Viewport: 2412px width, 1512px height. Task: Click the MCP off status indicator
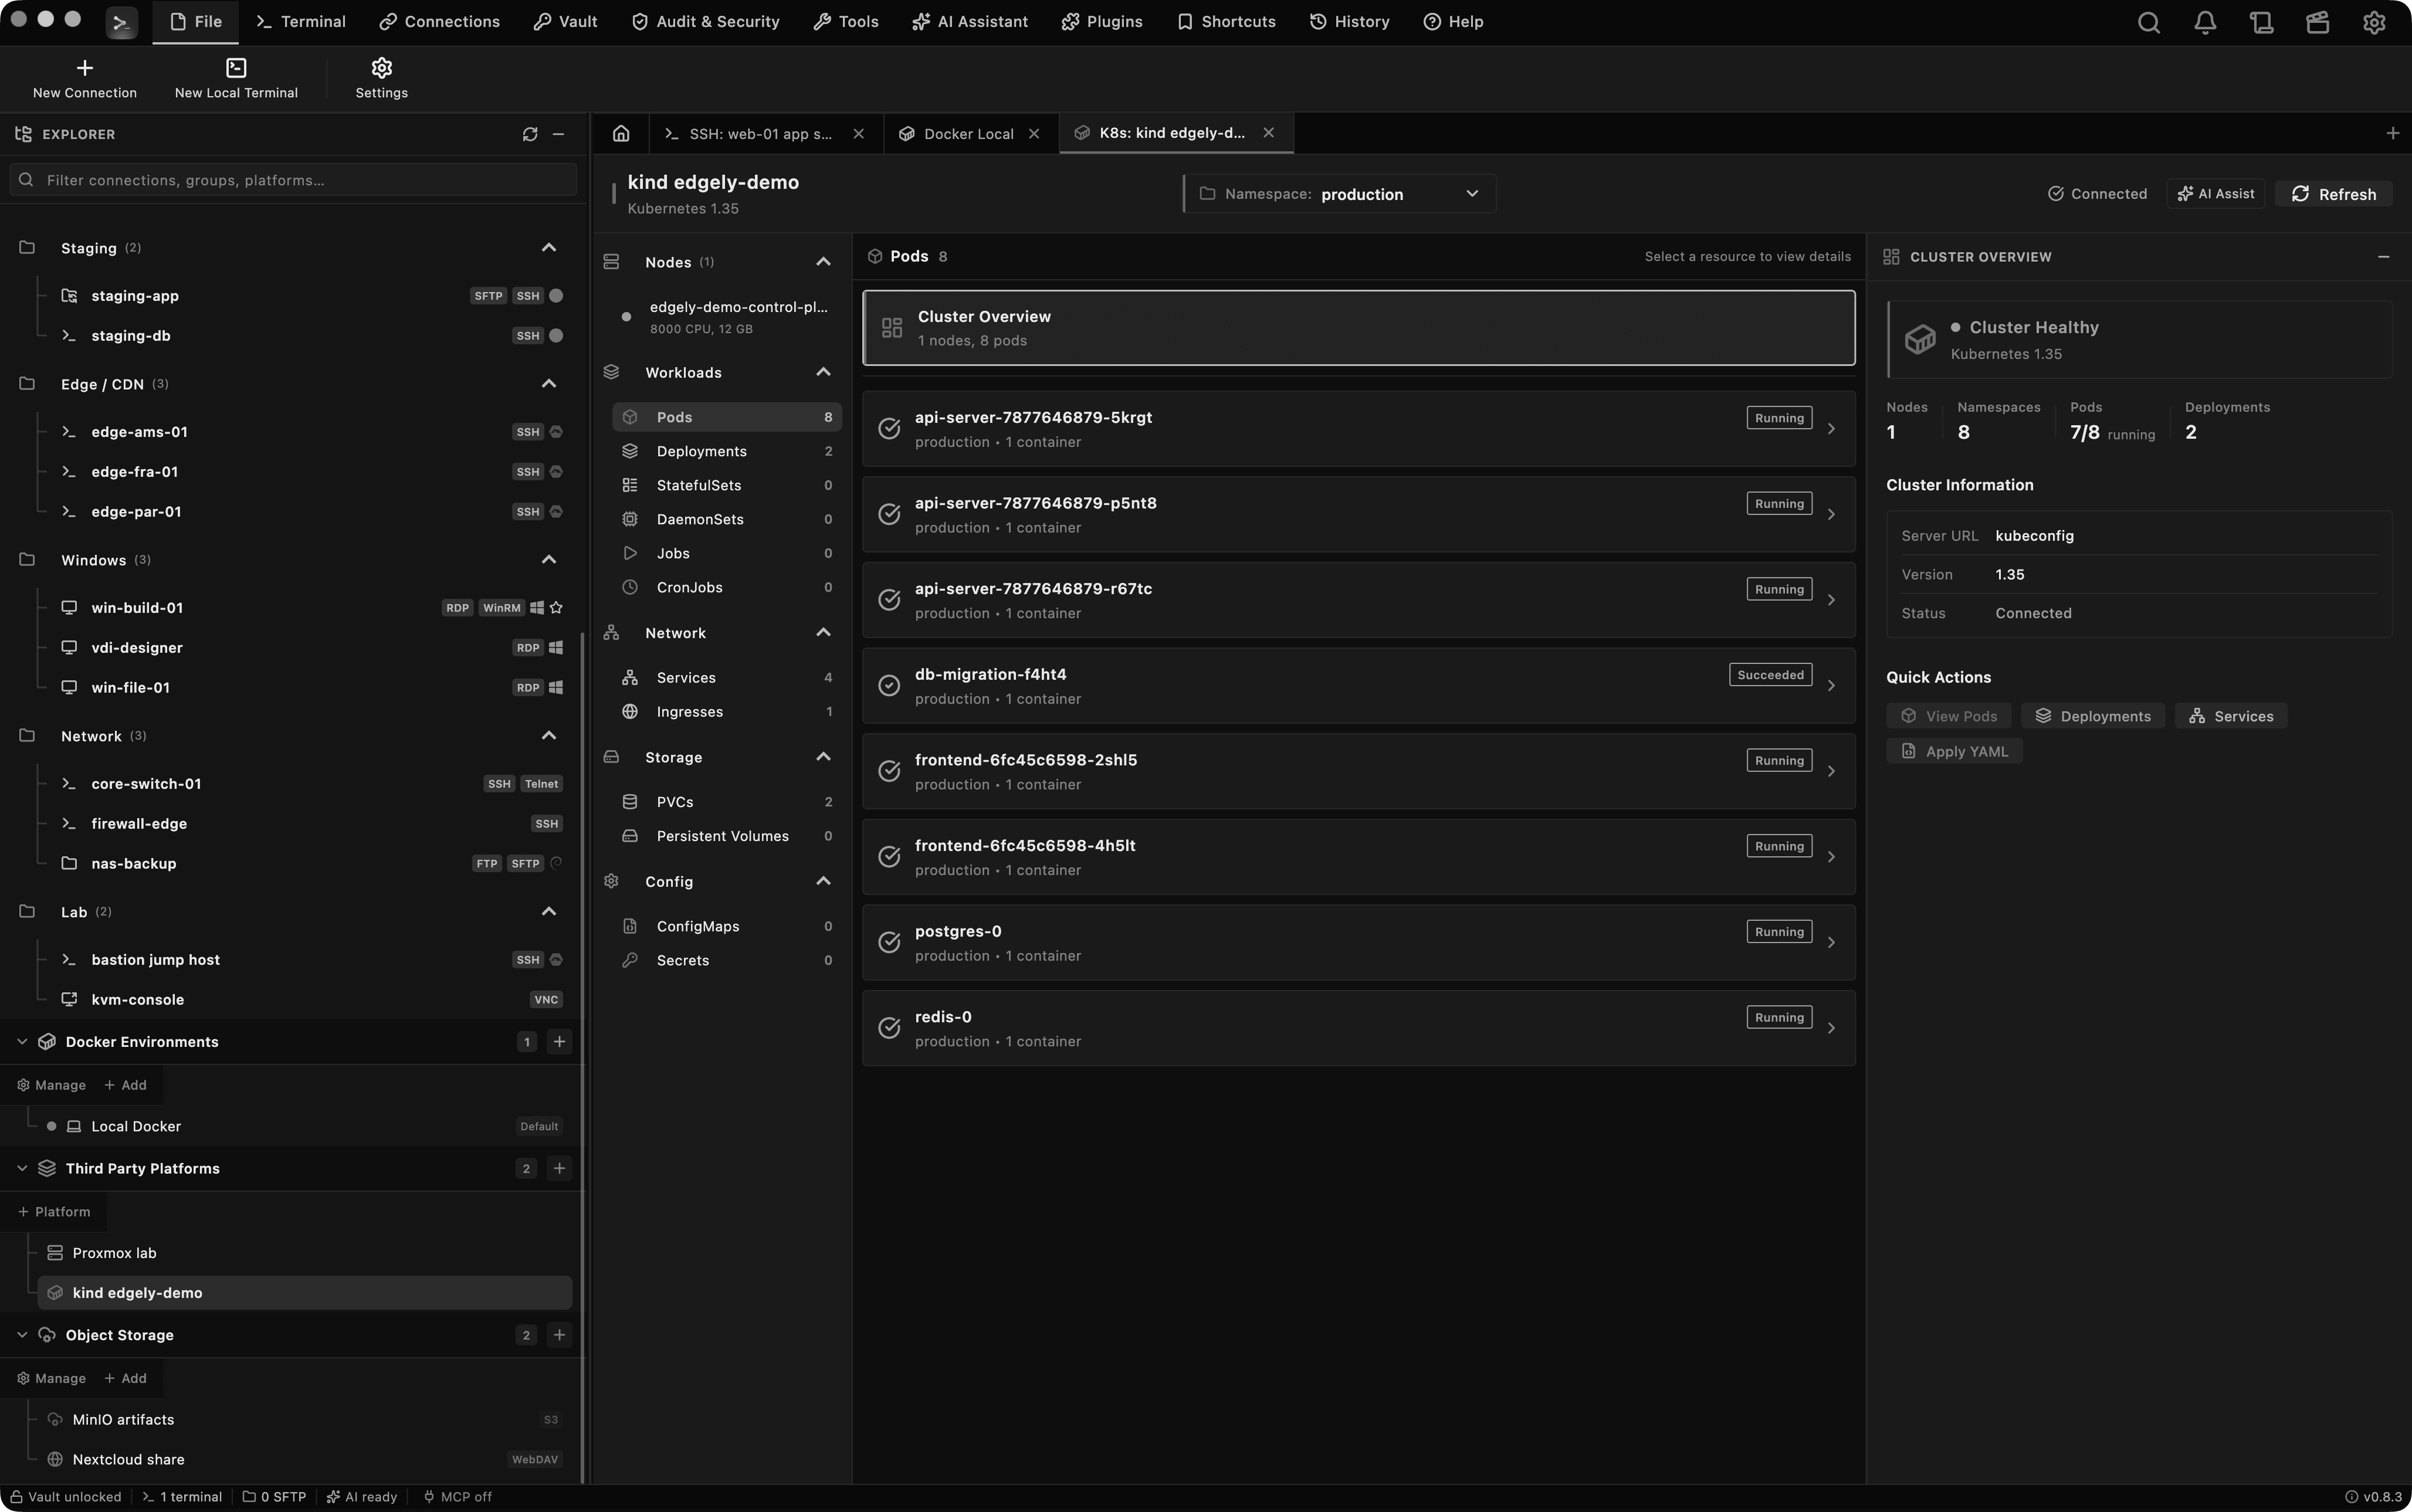coord(457,1497)
